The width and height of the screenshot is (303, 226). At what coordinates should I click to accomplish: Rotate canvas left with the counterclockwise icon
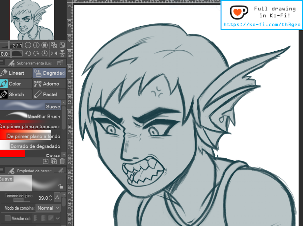tap(28, 53)
